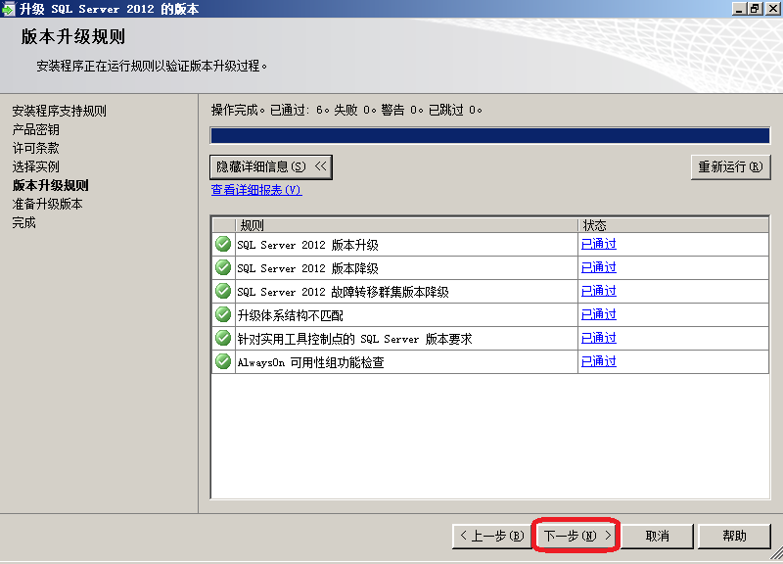
Task: Collapse details with 隐藏详细信息 button
Action: pos(271,166)
